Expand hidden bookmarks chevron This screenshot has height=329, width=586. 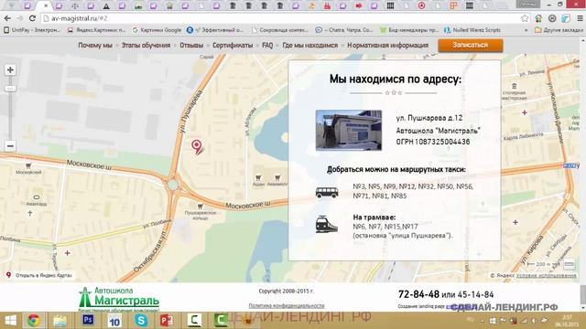tap(526, 30)
